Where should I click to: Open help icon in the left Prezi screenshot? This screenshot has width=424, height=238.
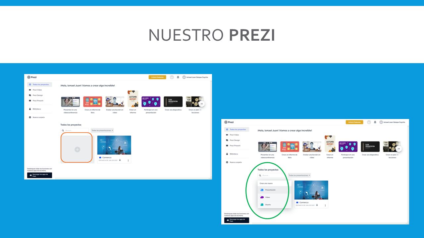pyautogui.click(x=172, y=77)
